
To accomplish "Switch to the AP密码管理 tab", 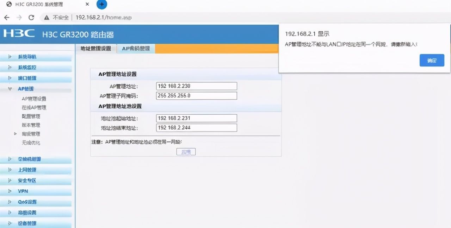I will coord(136,49).
